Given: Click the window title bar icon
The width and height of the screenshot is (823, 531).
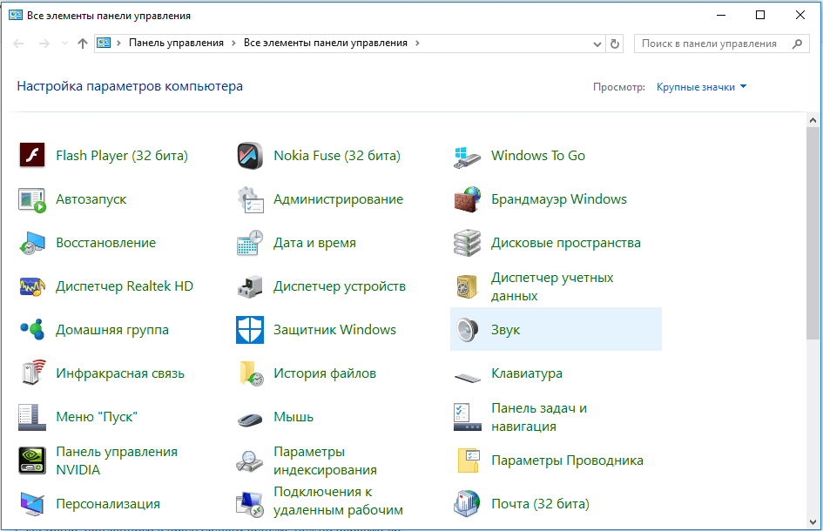Looking at the screenshot, I should [15, 15].
